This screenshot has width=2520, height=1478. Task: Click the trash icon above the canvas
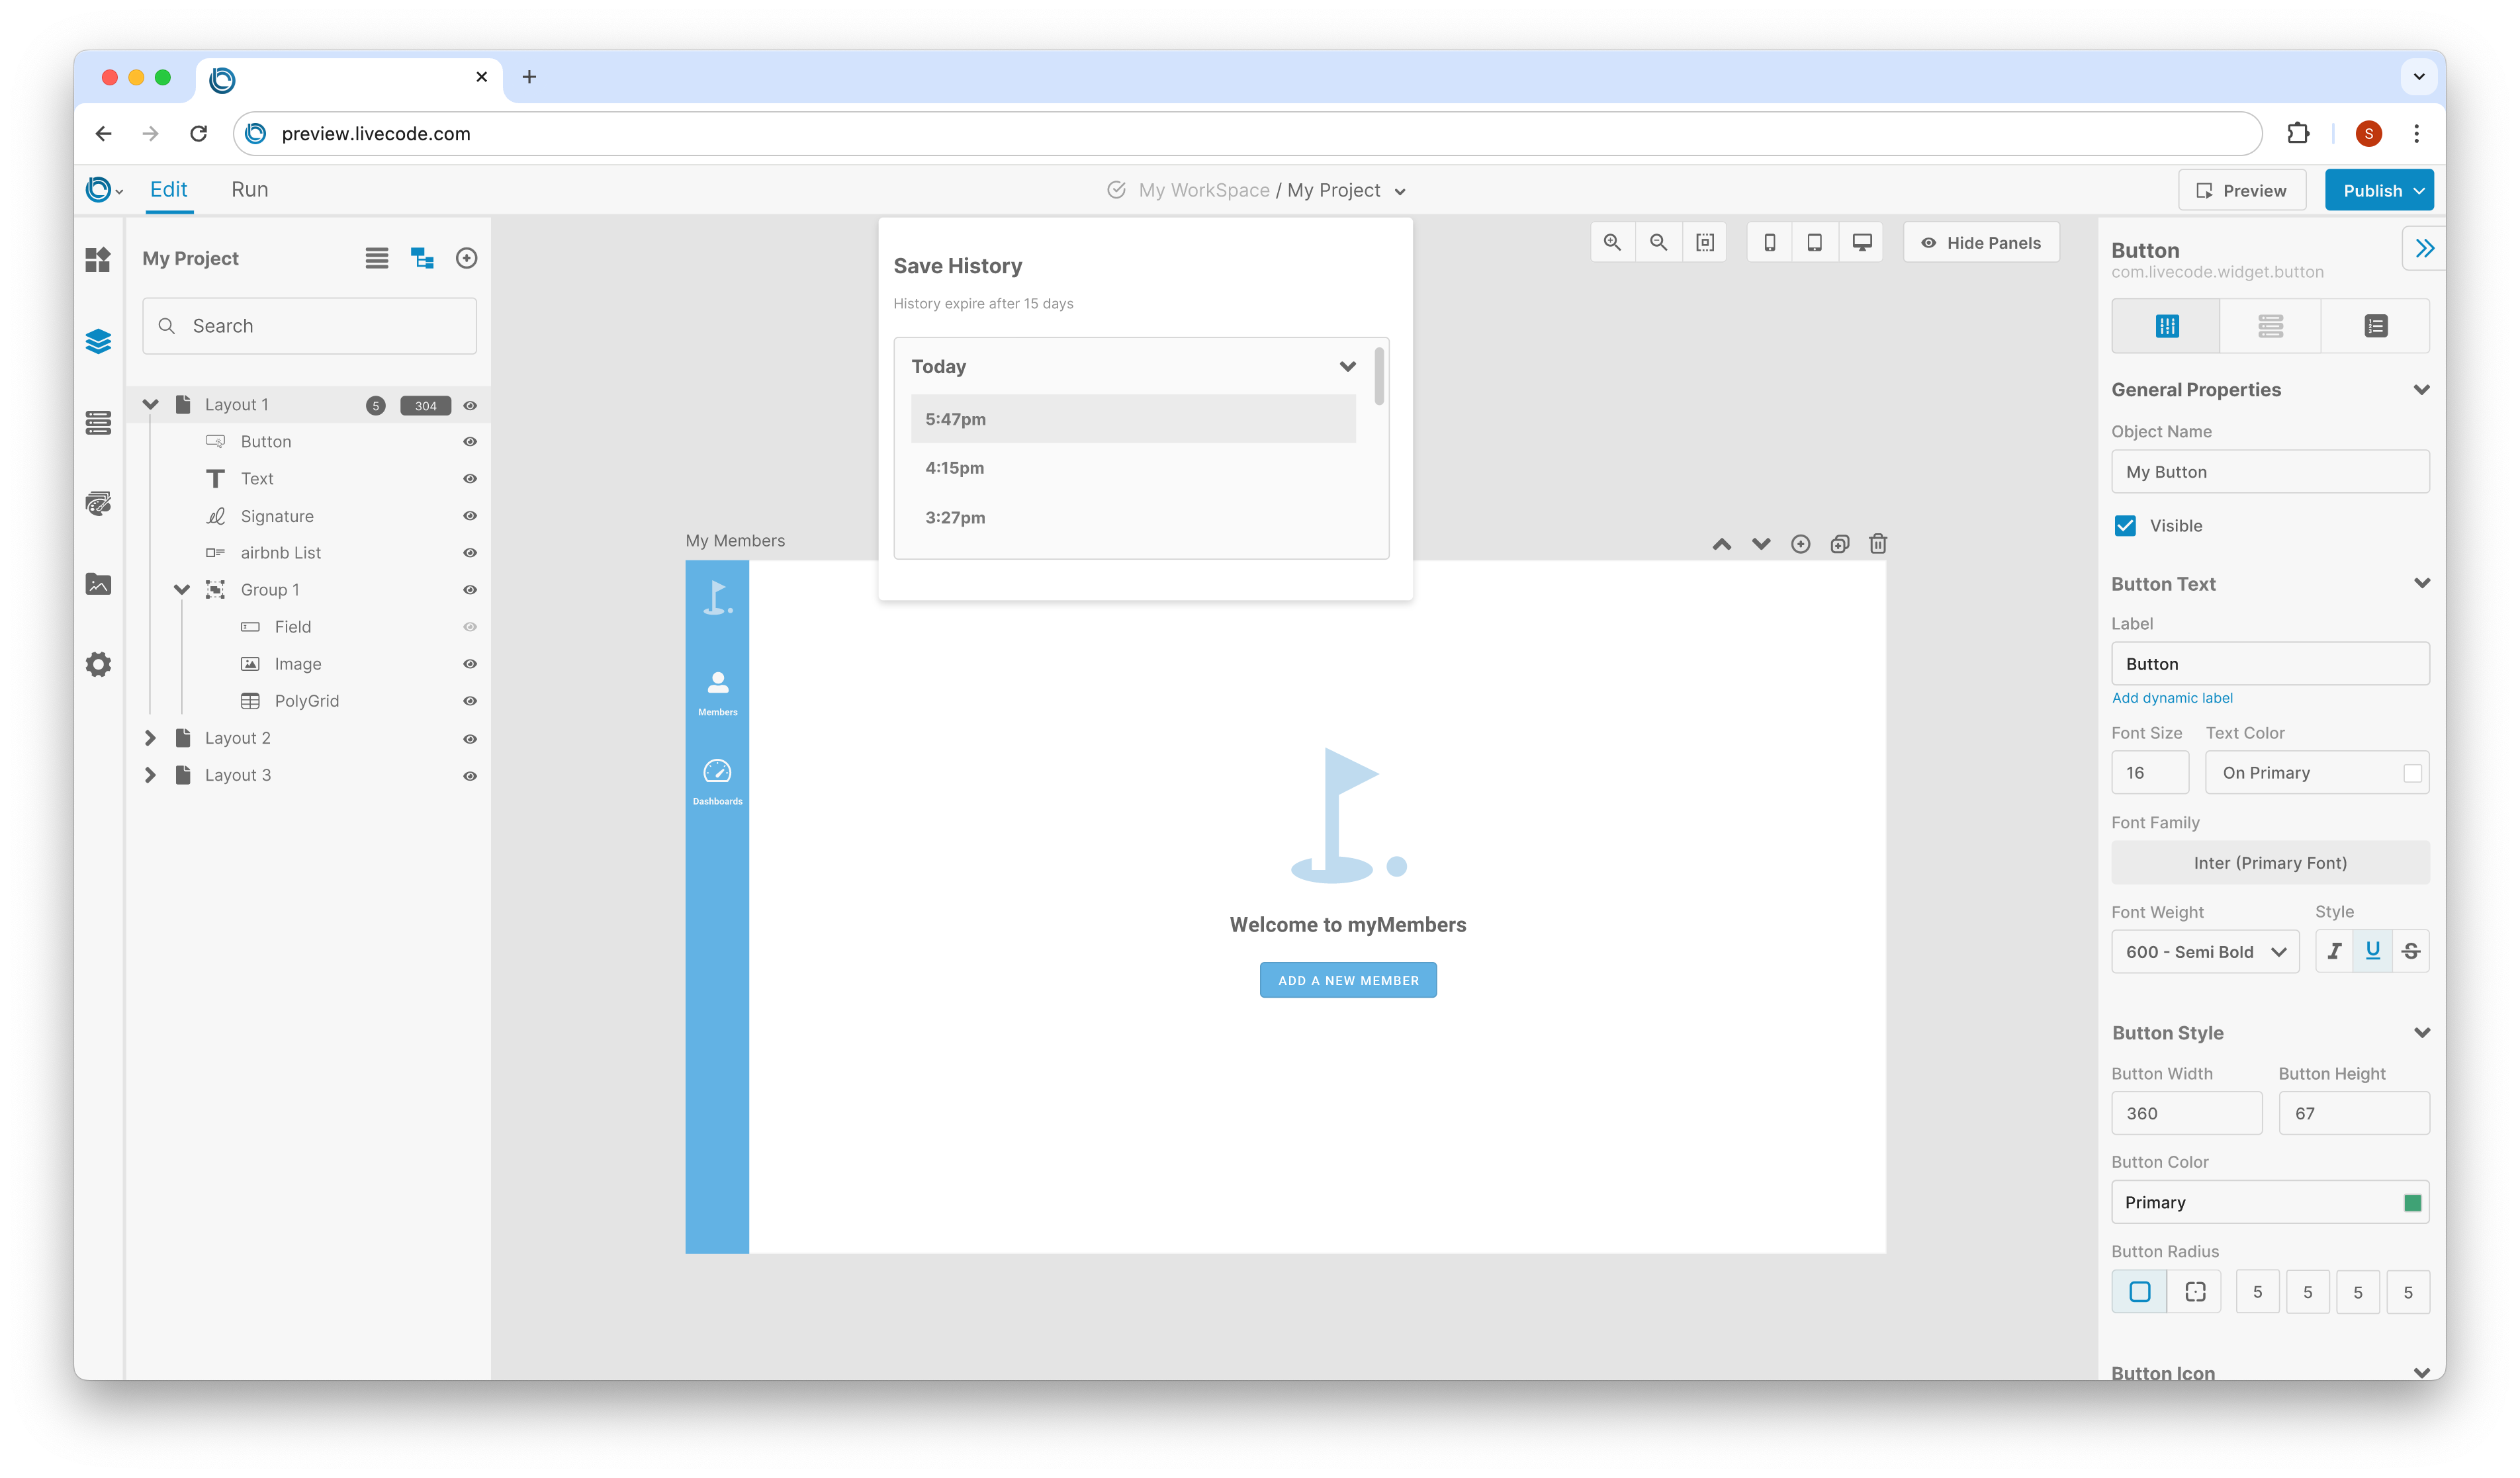[1878, 544]
